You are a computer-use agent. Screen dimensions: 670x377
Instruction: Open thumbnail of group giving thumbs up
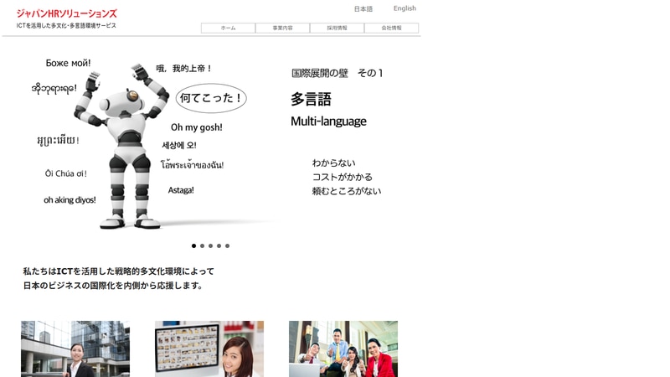tap(343, 349)
